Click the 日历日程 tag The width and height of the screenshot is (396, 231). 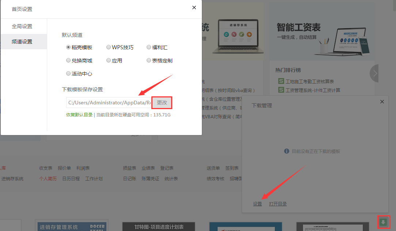click(71, 178)
